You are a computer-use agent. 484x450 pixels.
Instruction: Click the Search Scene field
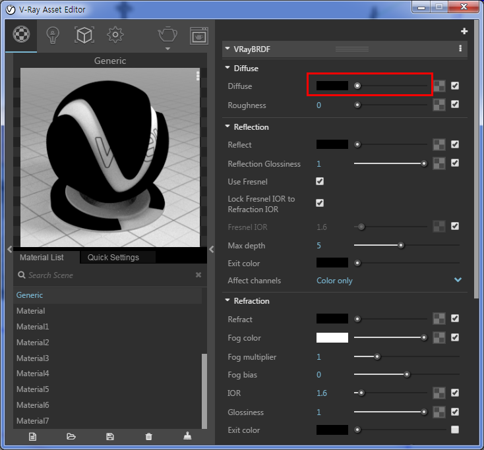click(x=109, y=275)
